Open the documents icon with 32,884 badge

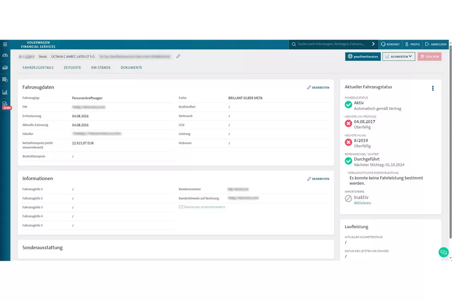click(x=5, y=104)
